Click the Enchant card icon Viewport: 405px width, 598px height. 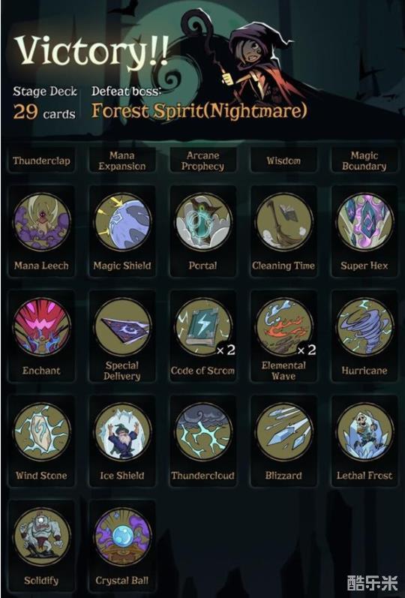tap(41, 327)
